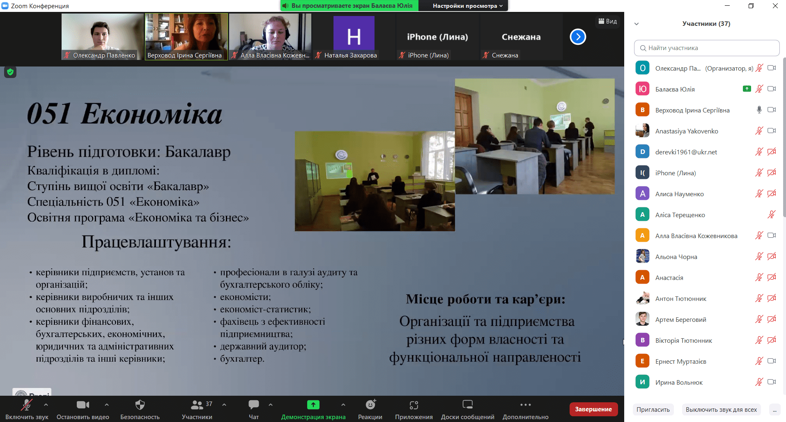Click the green encryption shield badge
The height and width of the screenshot is (422, 786).
10,72
